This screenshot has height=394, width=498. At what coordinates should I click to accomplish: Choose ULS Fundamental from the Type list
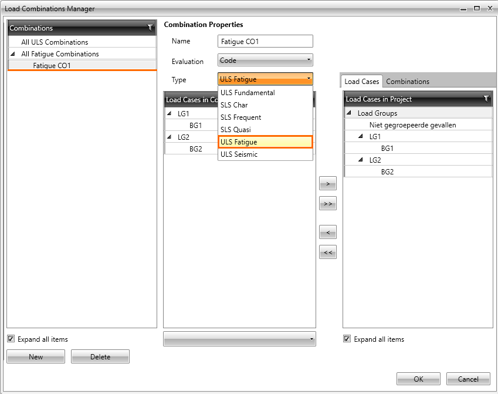pos(248,93)
